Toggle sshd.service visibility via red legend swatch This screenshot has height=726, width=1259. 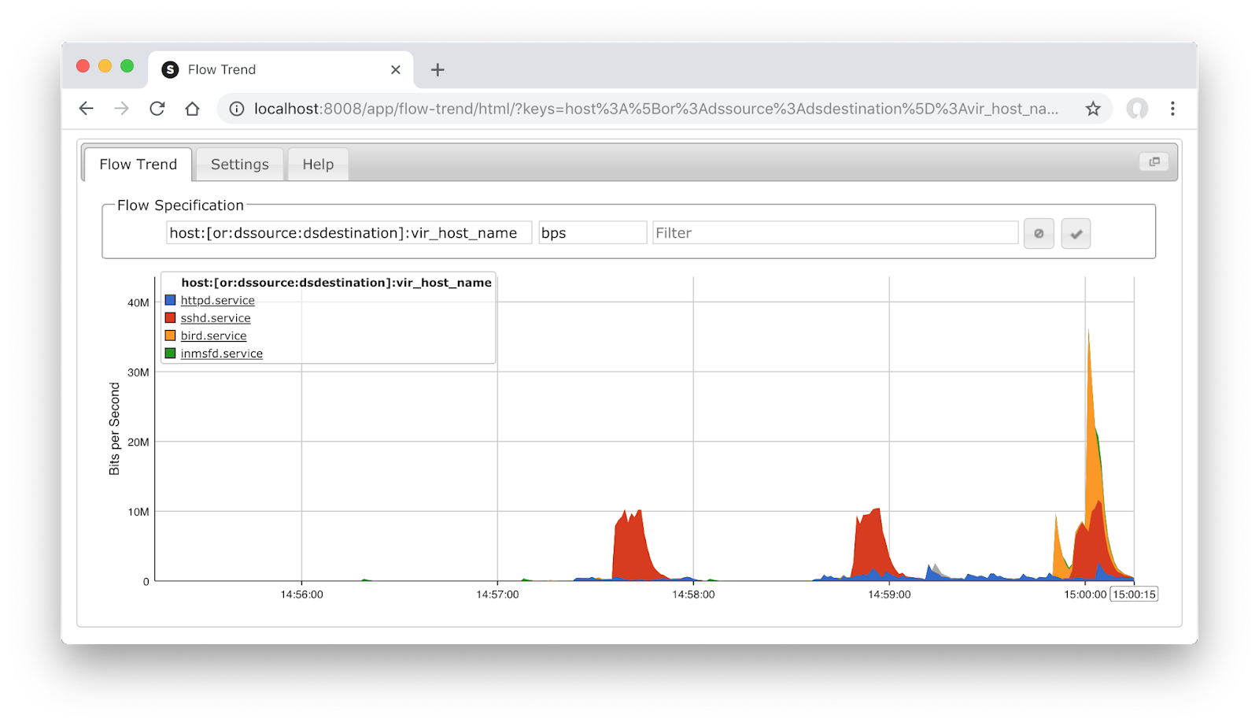tap(168, 317)
